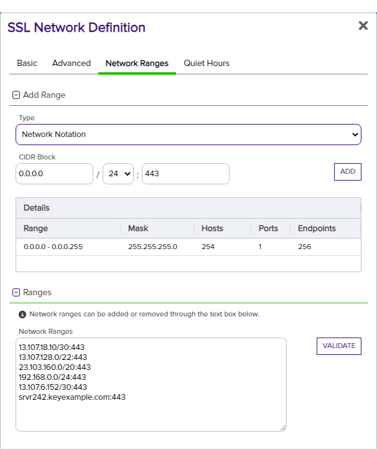Viewport: 377px width, 449px height.
Task: Collapse the Add Range section
Action: 16,95
